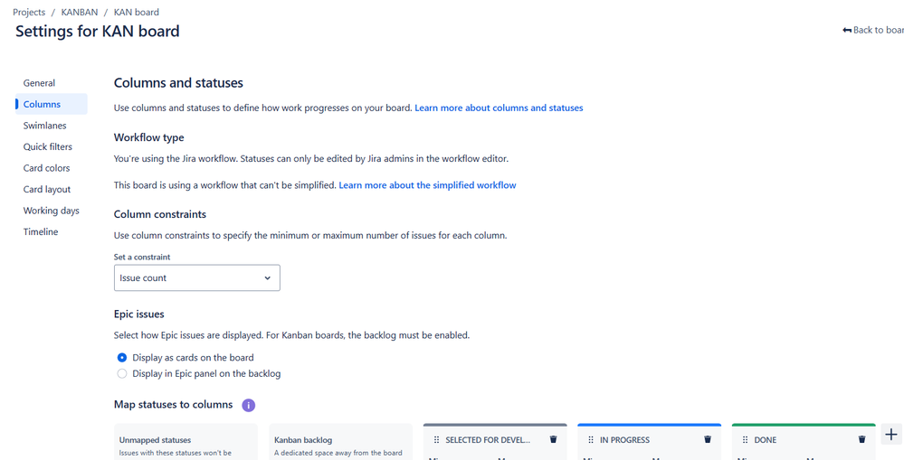Go to Quick filters settings
This screenshot has height=460, width=904.
pyautogui.click(x=48, y=146)
